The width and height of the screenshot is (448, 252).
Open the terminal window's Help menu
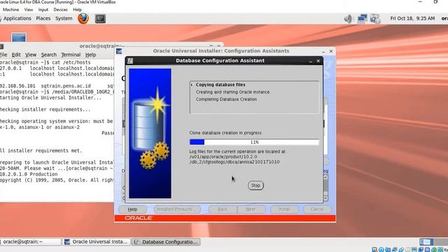click(90, 55)
